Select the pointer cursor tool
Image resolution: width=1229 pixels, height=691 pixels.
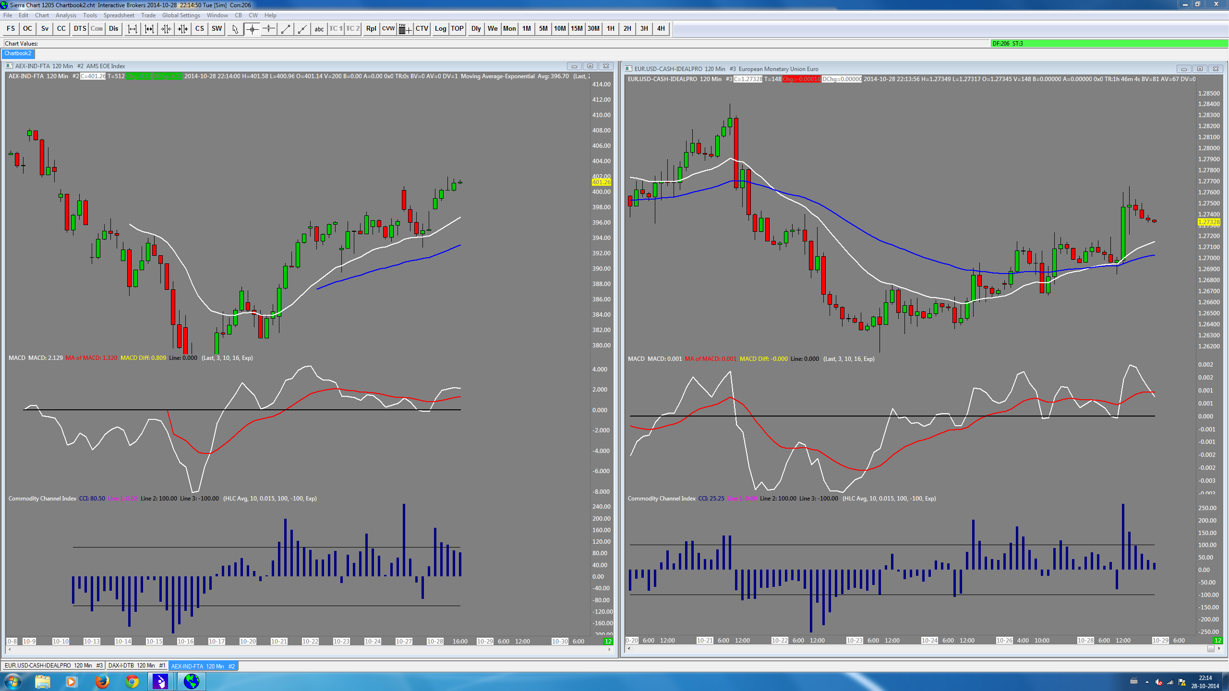(235, 29)
